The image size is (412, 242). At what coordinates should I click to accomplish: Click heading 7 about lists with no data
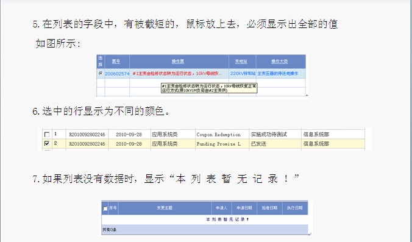[x=166, y=179]
